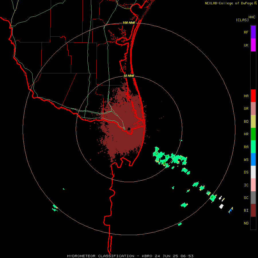The width and height of the screenshot is (258, 258).
Task: Select the GC gray legend swatch
Action: pyautogui.click(x=253, y=198)
